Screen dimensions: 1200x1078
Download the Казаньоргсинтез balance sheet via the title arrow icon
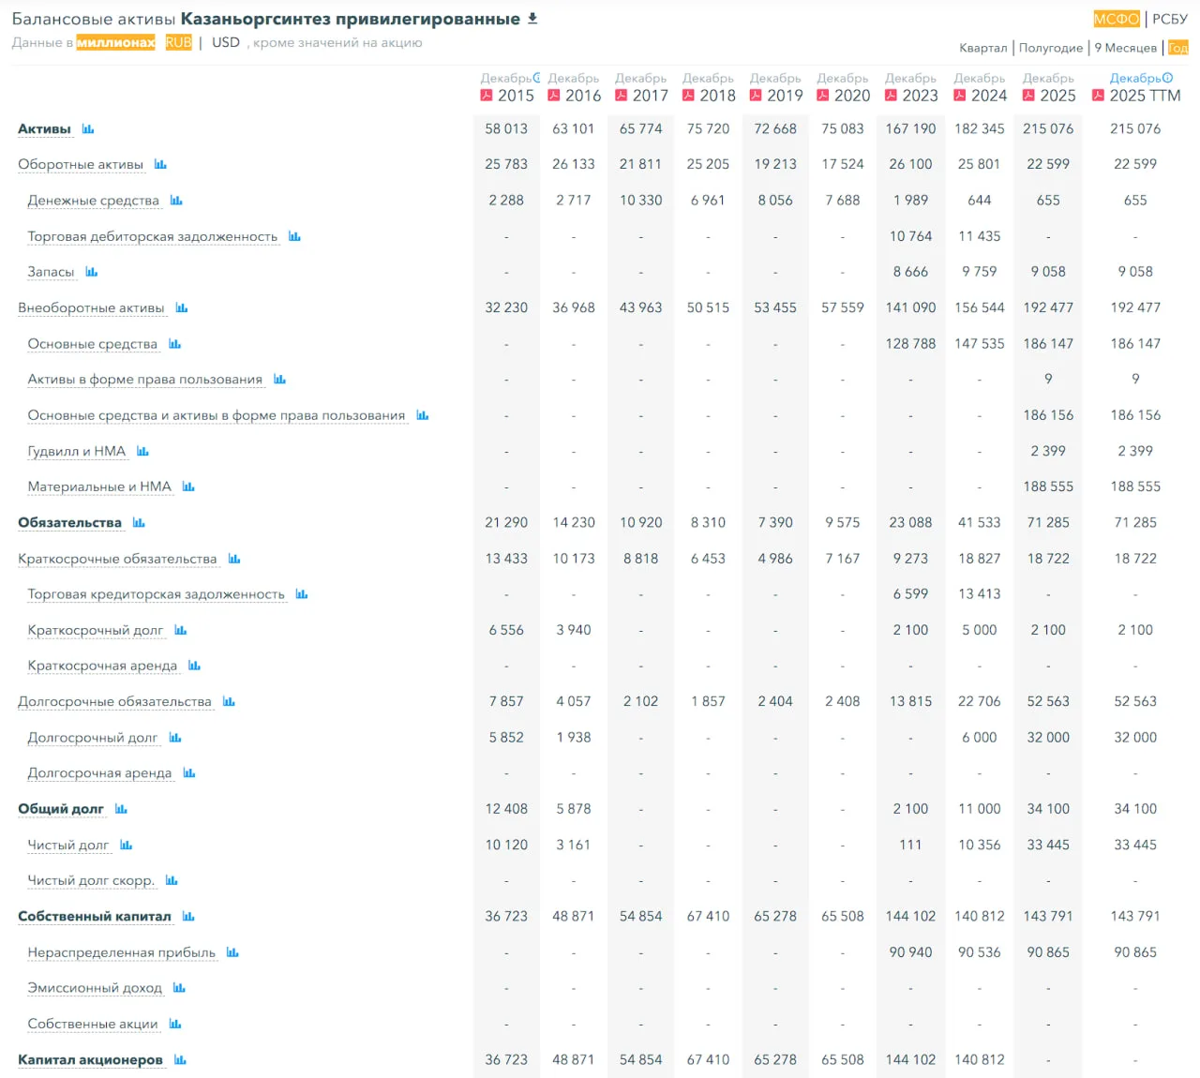(x=532, y=19)
